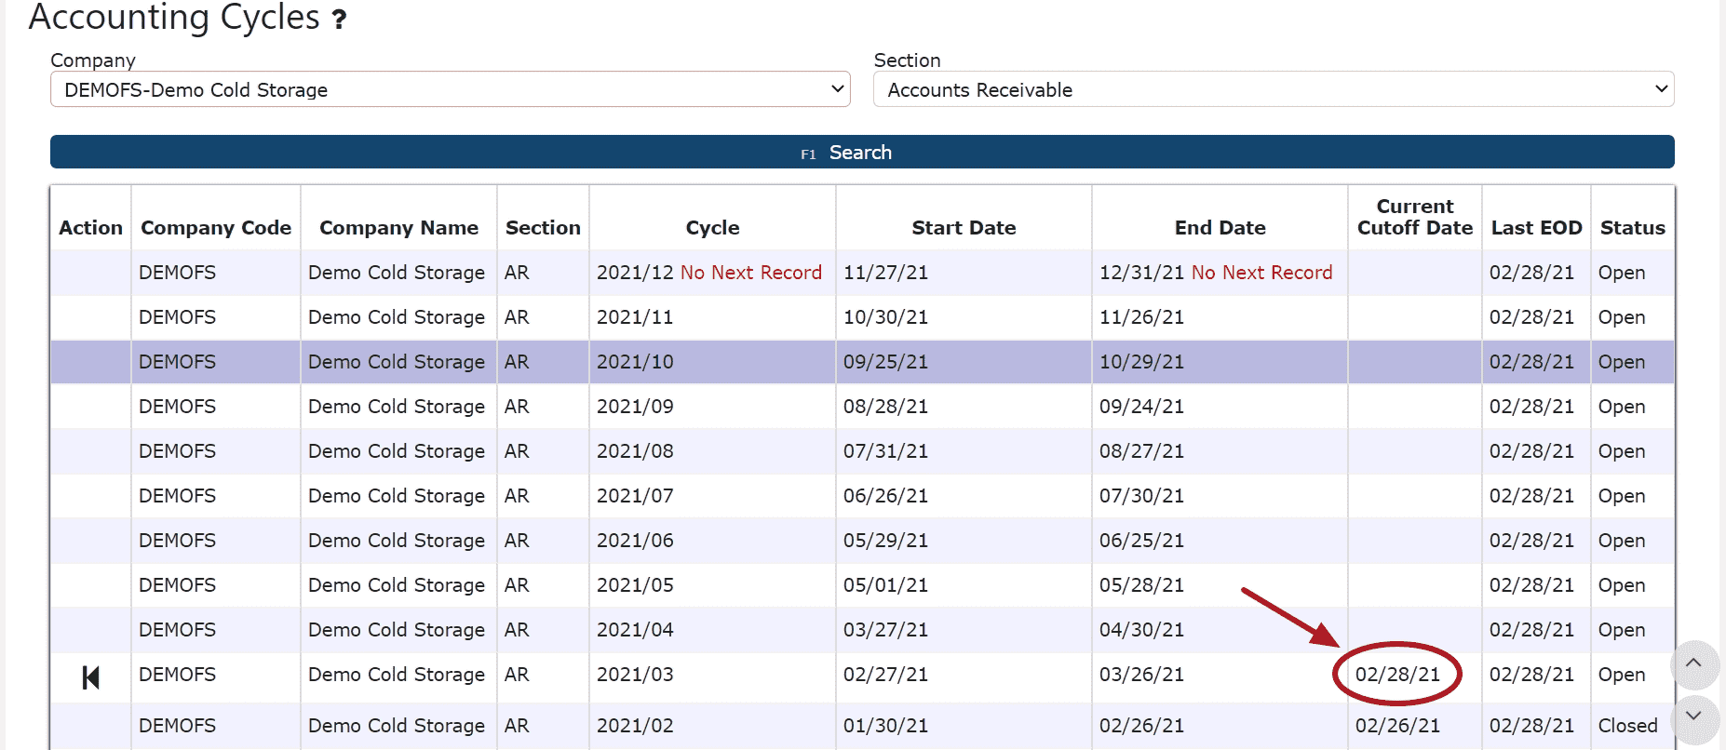Click end date 02/26/21
This screenshot has height=750, width=1726.
point(1141,726)
